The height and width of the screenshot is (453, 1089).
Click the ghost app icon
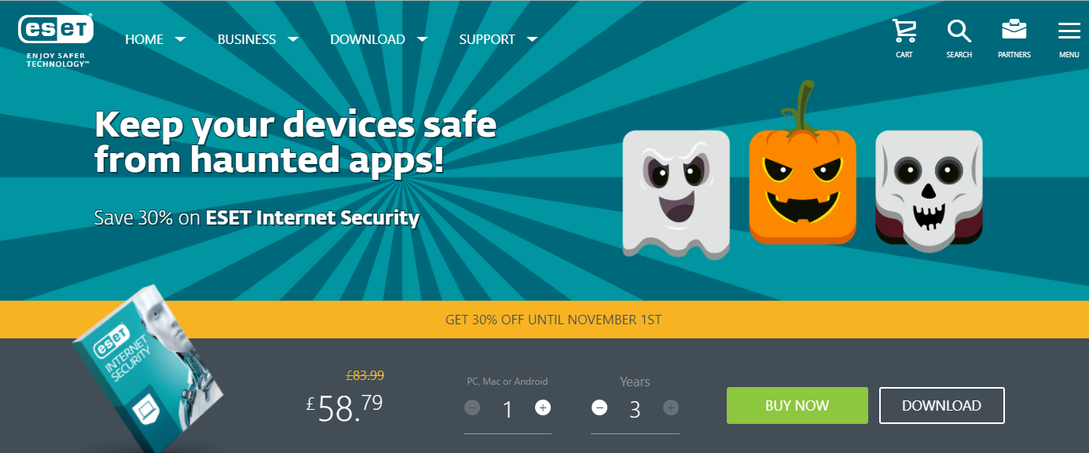tap(676, 194)
